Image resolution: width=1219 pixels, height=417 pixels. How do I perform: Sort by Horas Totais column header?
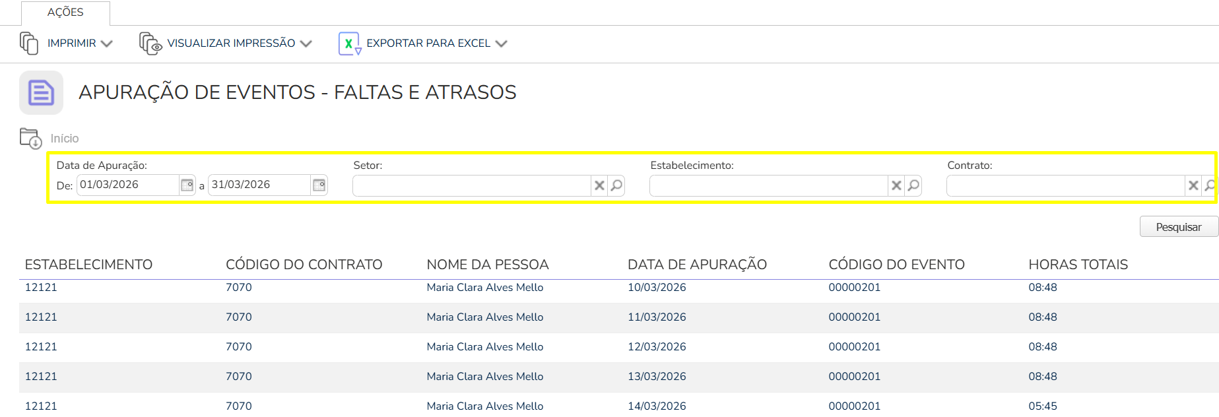(x=1078, y=265)
